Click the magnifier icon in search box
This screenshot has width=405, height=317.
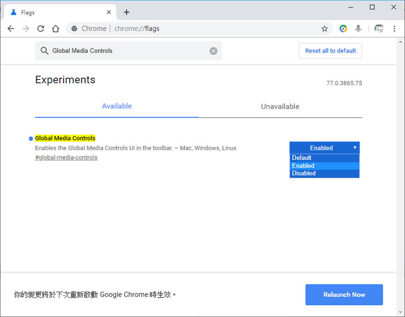click(44, 51)
